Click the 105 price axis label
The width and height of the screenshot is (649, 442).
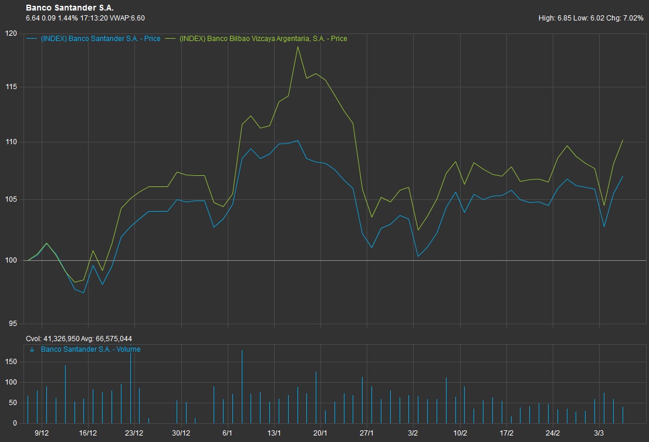(x=11, y=199)
